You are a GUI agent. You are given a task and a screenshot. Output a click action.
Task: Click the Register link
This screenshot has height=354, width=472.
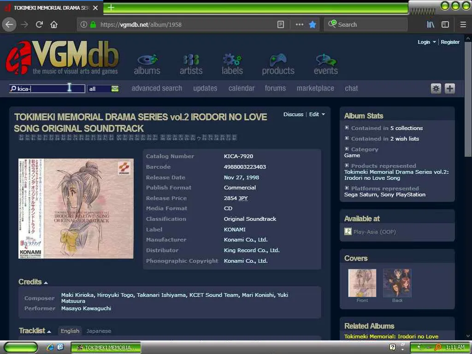tap(450, 42)
